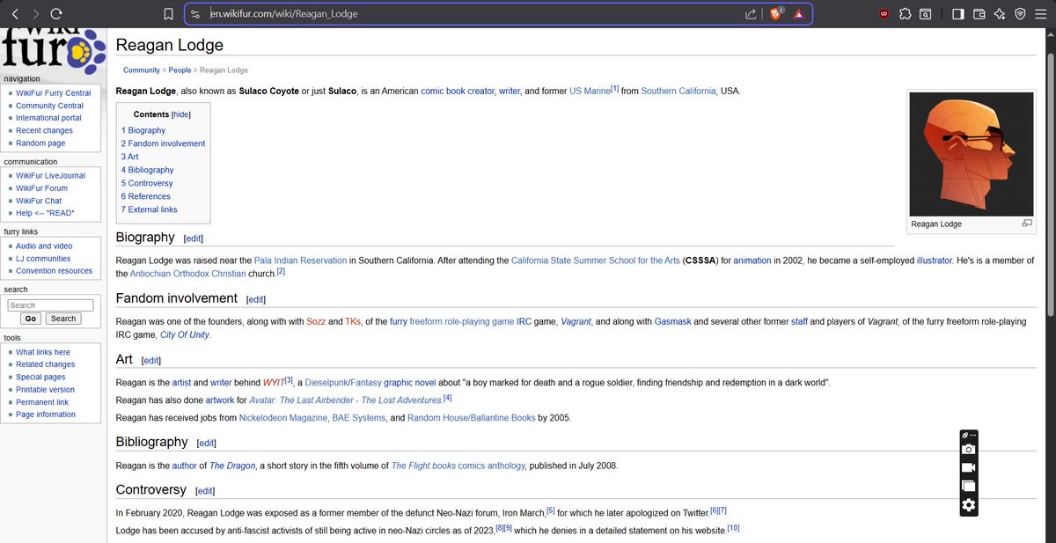
Task: Open WikiFur Chat link
Action: pos(39,201)
